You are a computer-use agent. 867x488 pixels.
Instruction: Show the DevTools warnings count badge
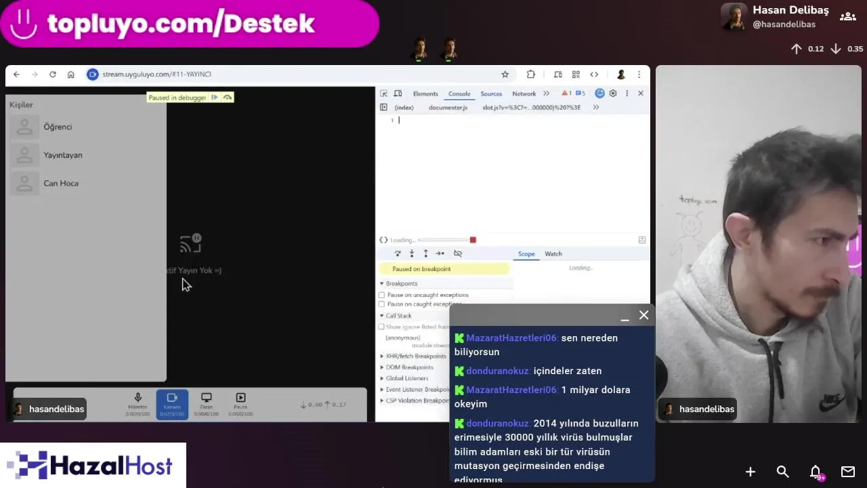[x=566, y=94]
